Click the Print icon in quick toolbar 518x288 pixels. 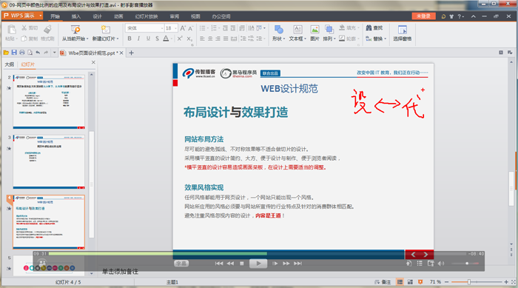(21, 53)
